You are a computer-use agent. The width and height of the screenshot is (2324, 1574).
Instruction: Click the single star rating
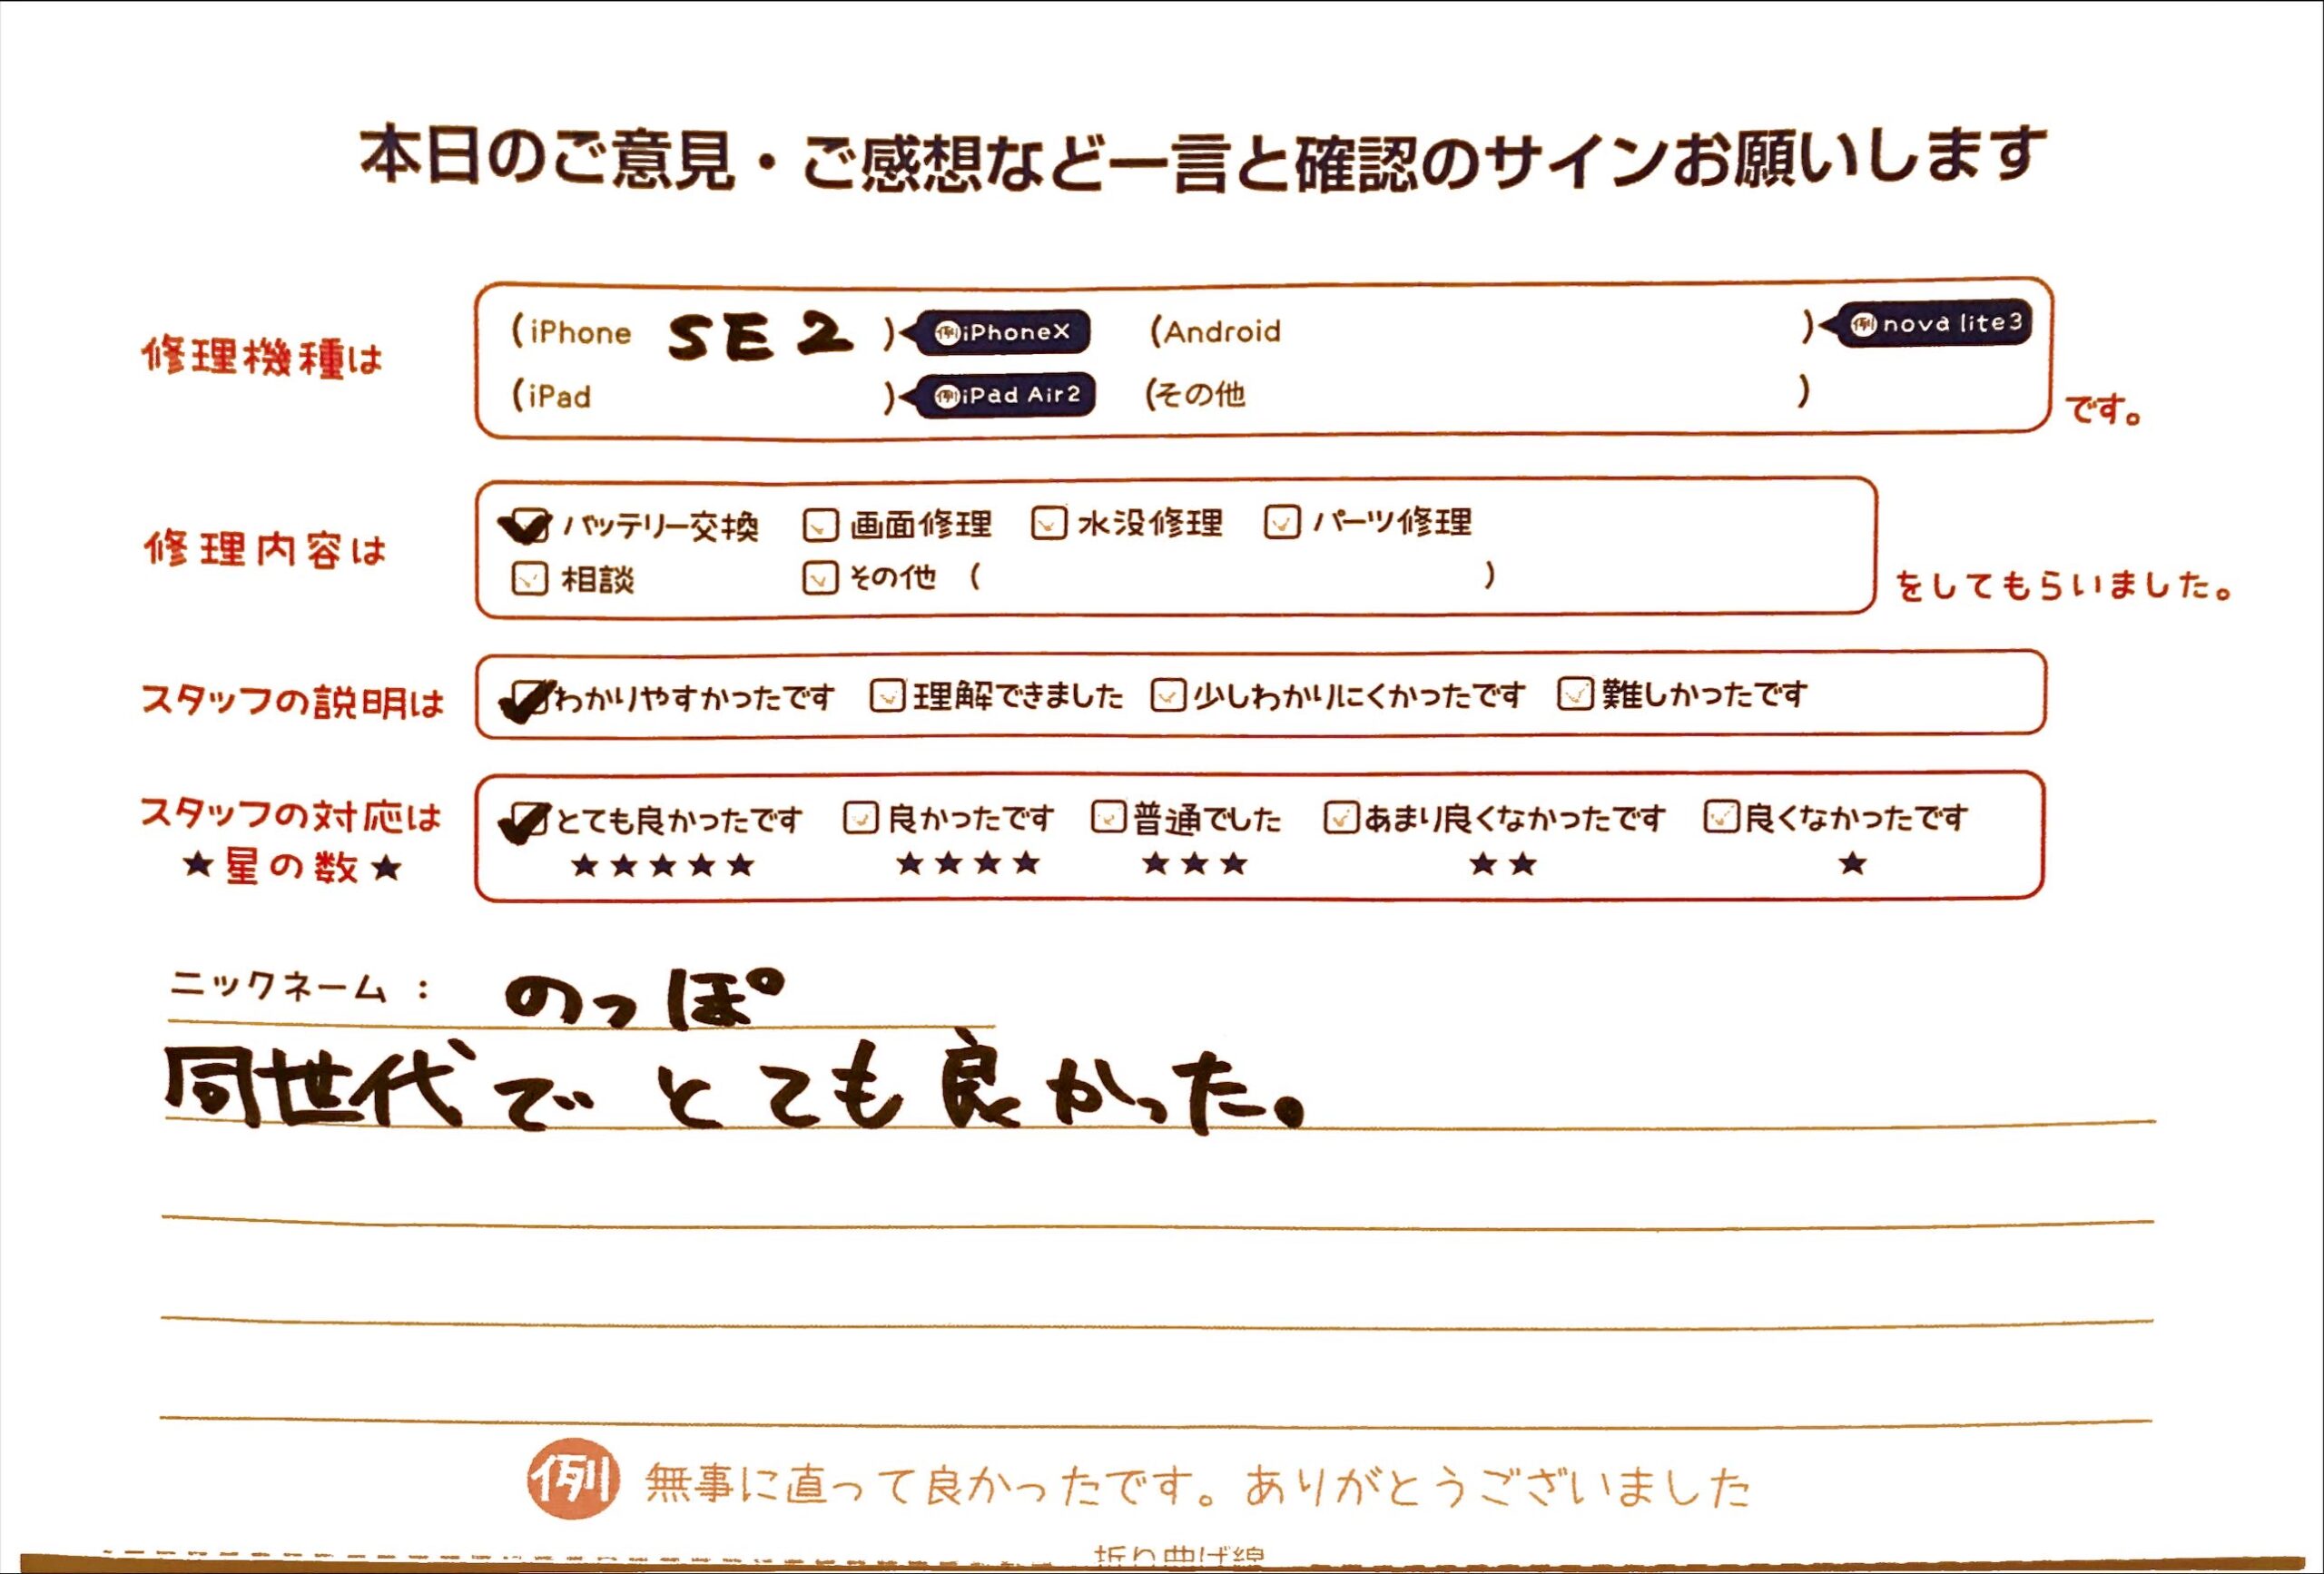pyautogui.click(x=1853, y=863)
